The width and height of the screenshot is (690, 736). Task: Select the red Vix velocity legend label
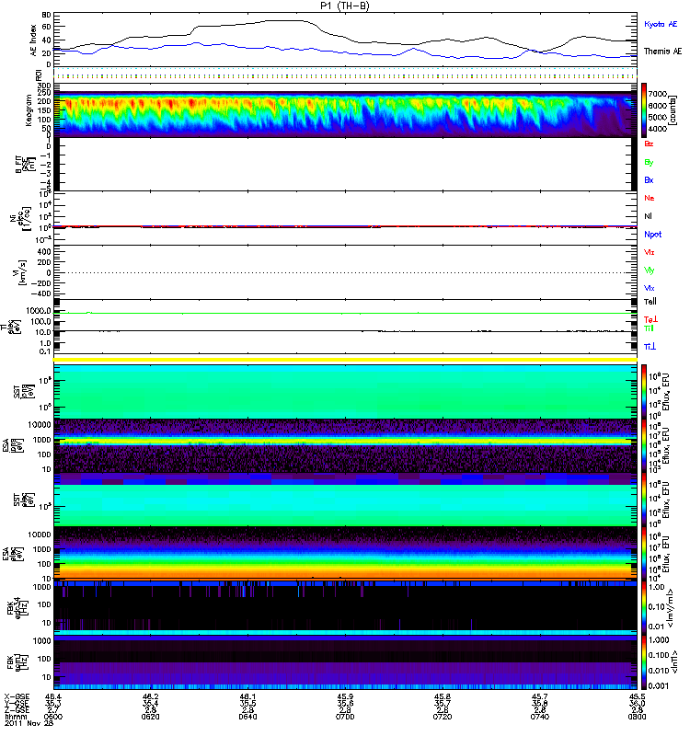[650, 252]
